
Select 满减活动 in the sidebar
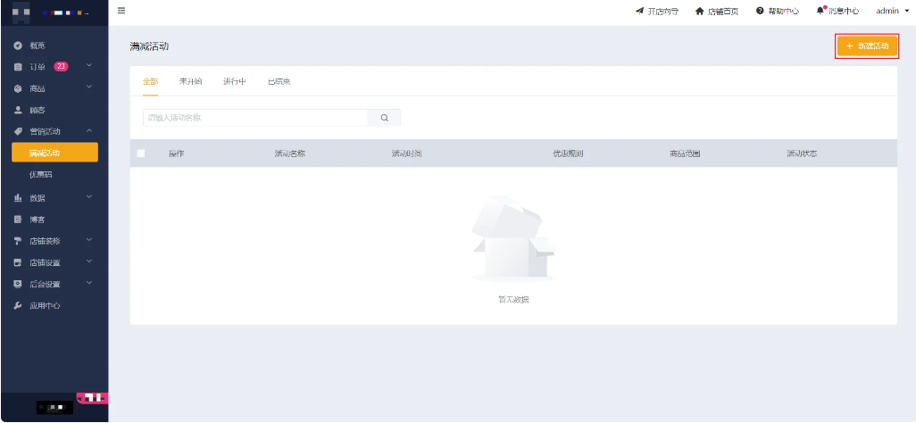coord(55,153)
